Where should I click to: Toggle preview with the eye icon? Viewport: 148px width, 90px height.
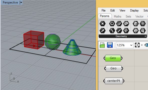point(146,45)
